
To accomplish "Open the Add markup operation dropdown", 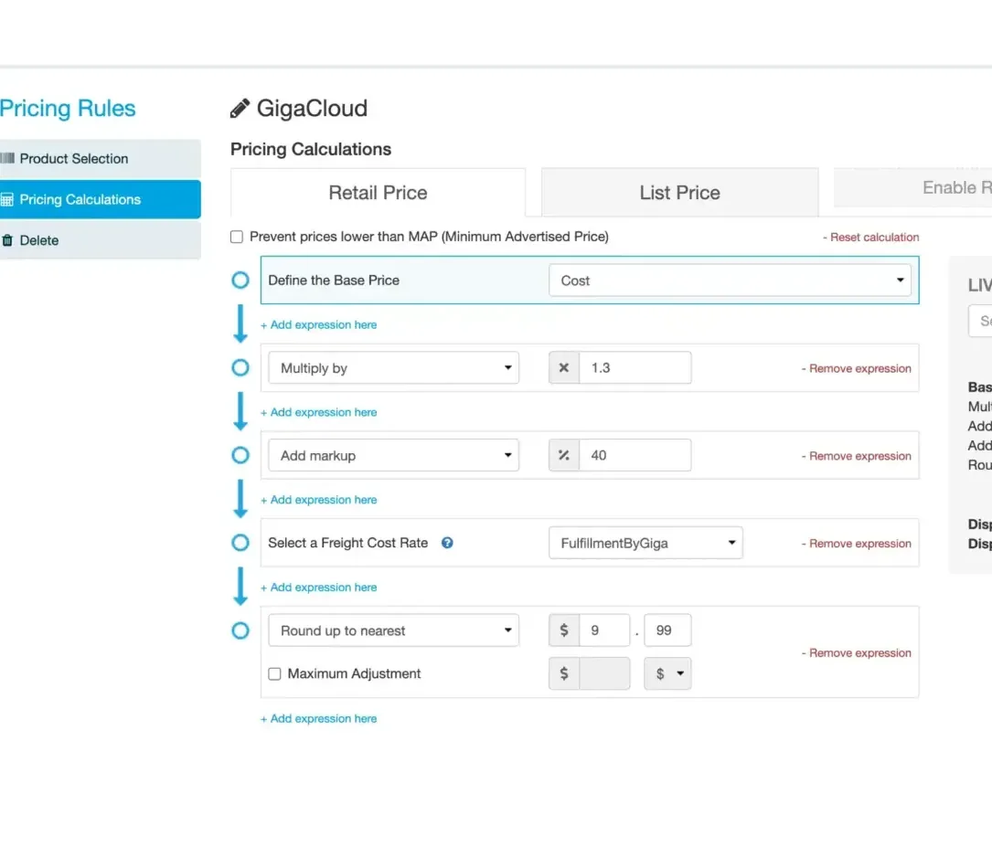I will tap(393, 455).
